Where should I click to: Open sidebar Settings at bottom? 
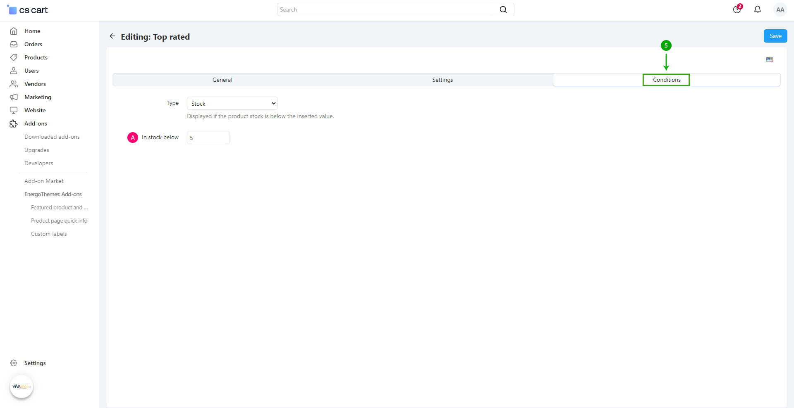click(35, 363)
